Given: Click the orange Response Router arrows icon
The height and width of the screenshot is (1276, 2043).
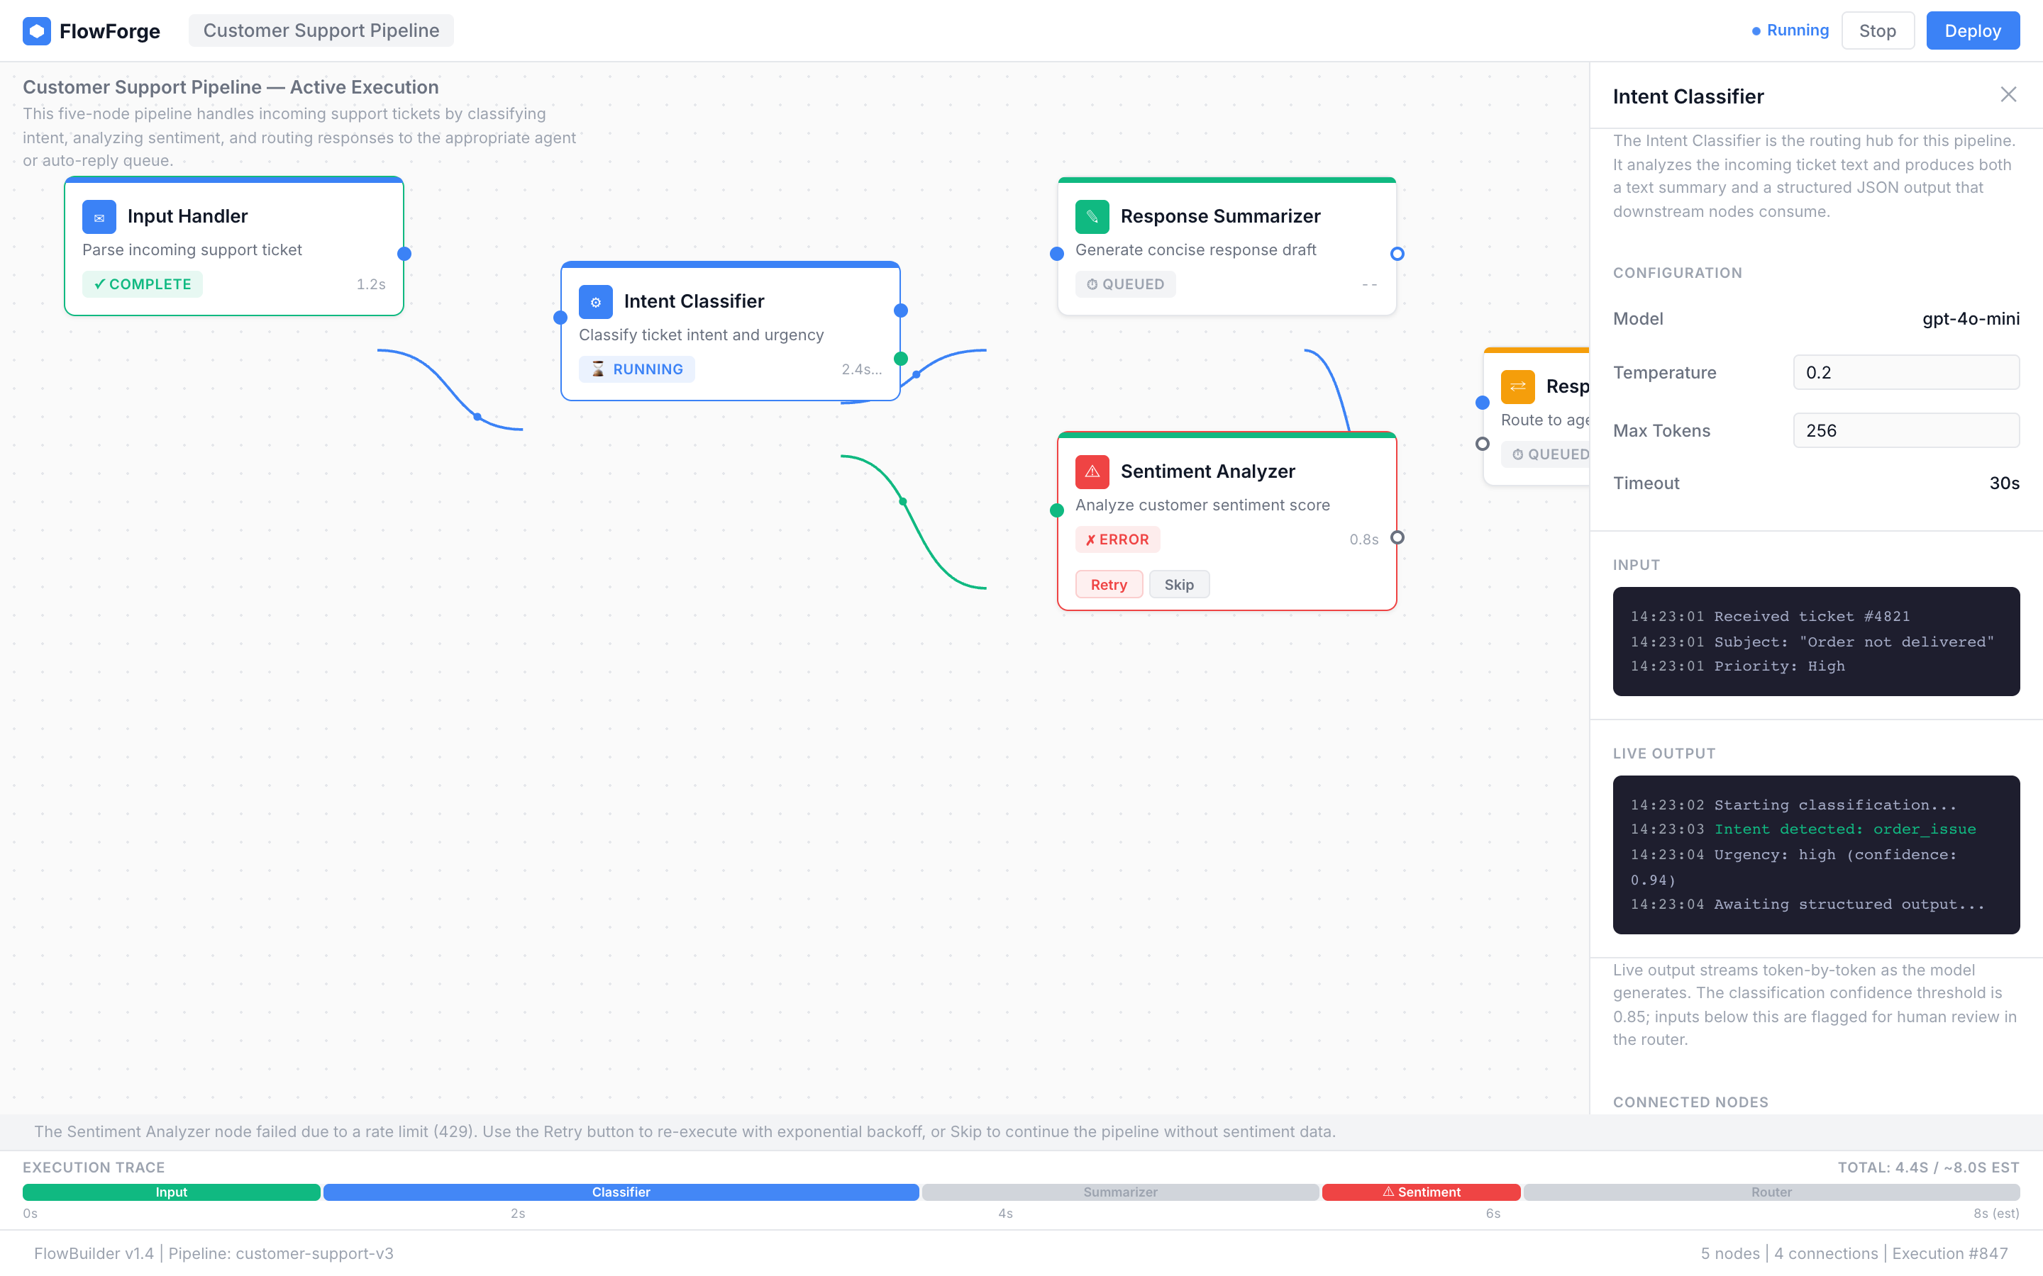Looking at the screenshot, I should pyautogui.click(x=1517, y=386).
